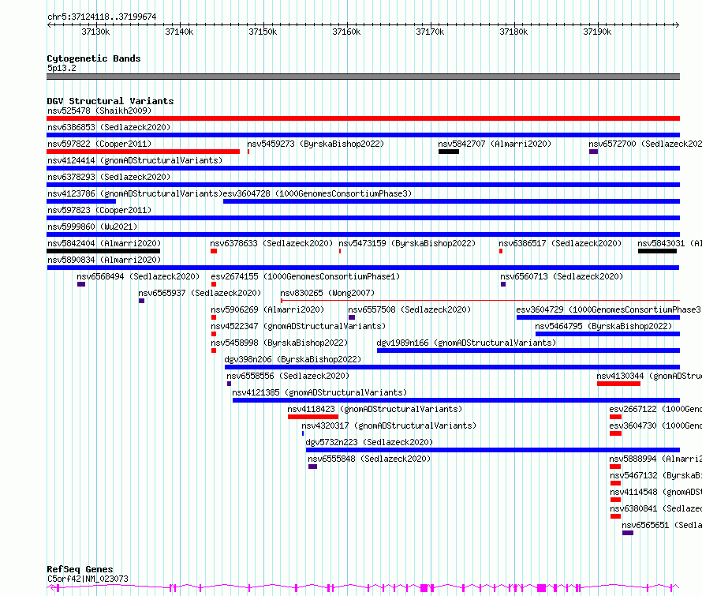Open nsv4320317 (gnomADStructuralVariants) label
This screenshot has width=702, height=596.
(389, 425)
